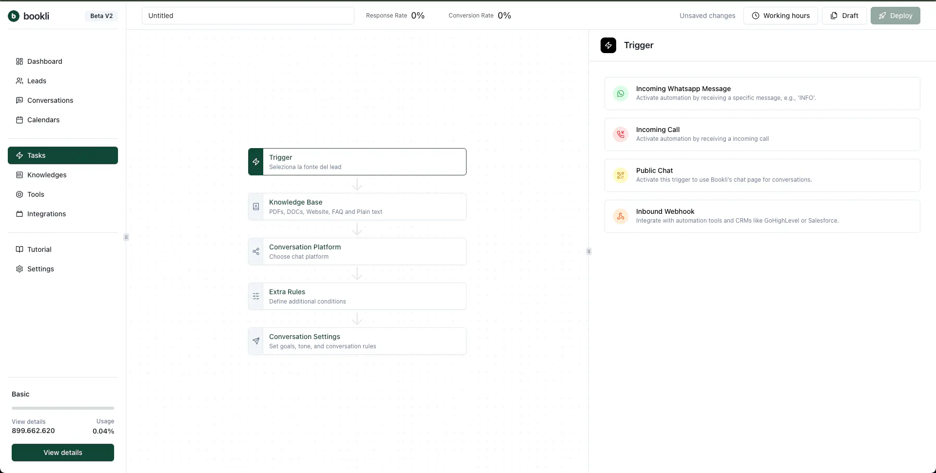936x473 pixels.
Task: Click 'Seleziona la fonte del lead' text
Action: pyautogui.click(x=305, y=167)
